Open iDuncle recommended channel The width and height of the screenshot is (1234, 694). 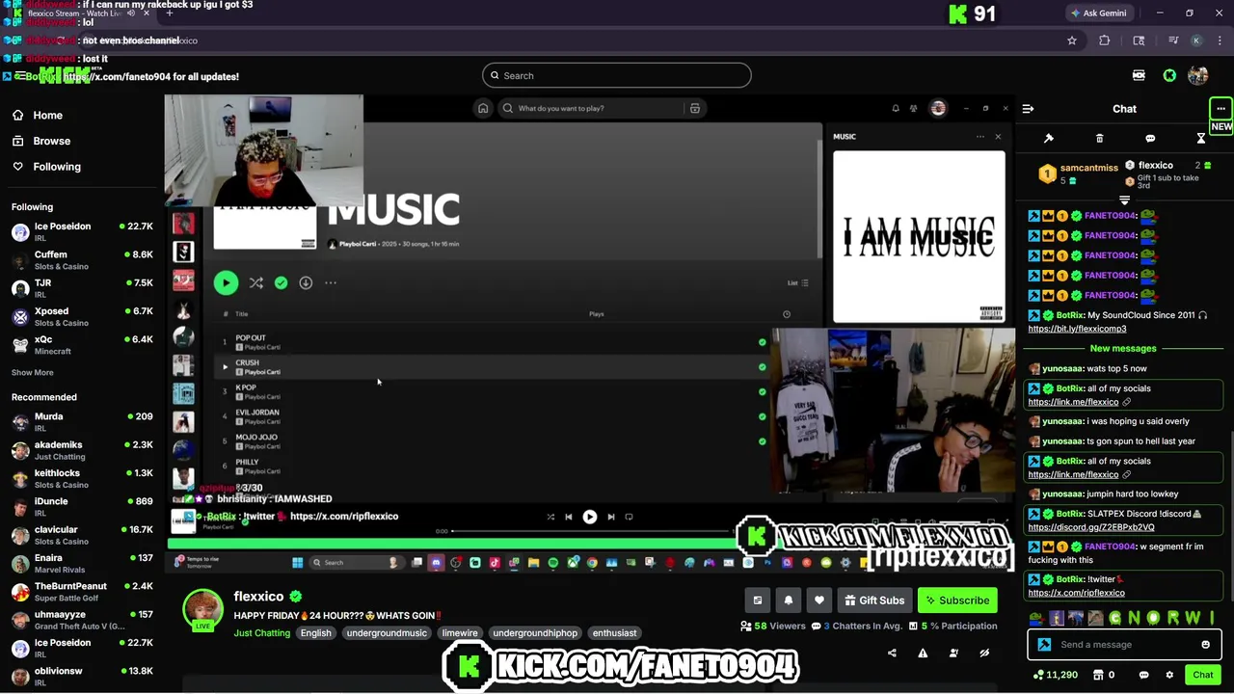click(82, 506)
